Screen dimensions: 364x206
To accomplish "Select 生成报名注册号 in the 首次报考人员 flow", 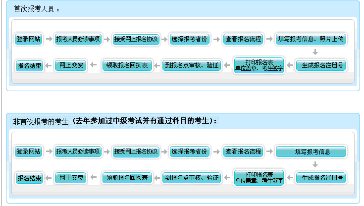I will pos(320,65).
